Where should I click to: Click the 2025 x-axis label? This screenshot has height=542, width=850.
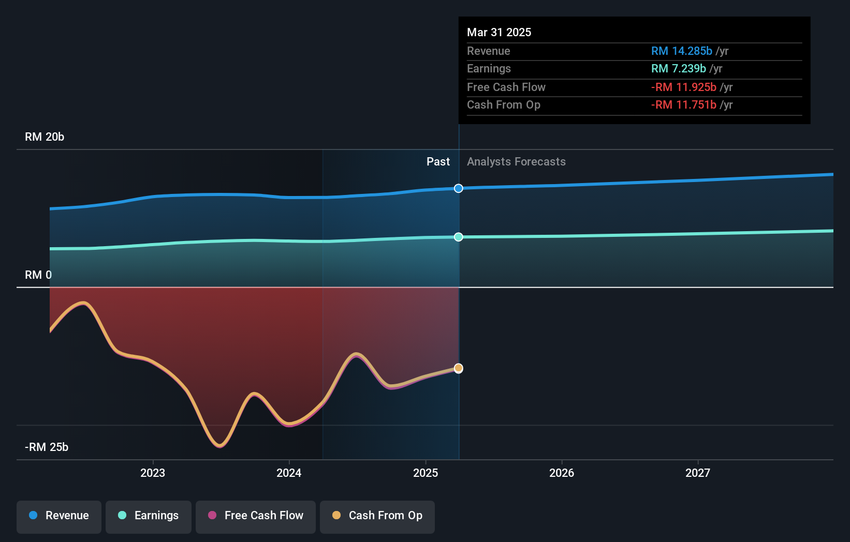tap(426, 473)
